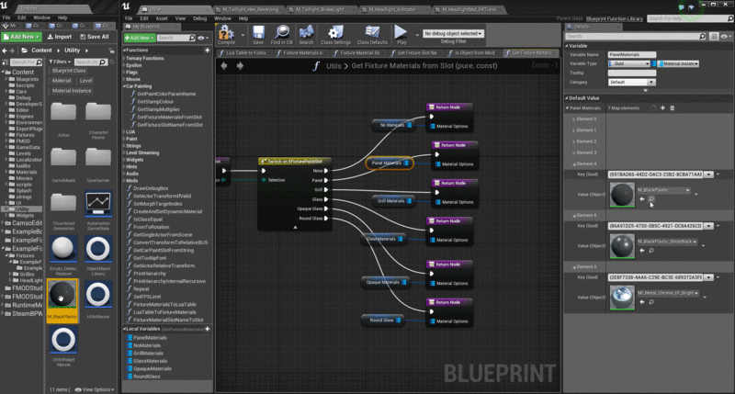Click the Compile toolbar icon
The width and height of the screenshot is (735, 394).
pyautogui.click(x=226, y=35)
